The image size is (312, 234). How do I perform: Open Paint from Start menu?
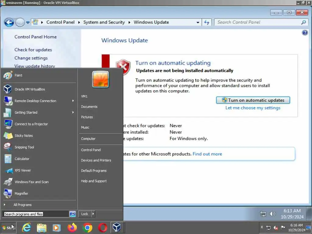[x=39, y=76]
